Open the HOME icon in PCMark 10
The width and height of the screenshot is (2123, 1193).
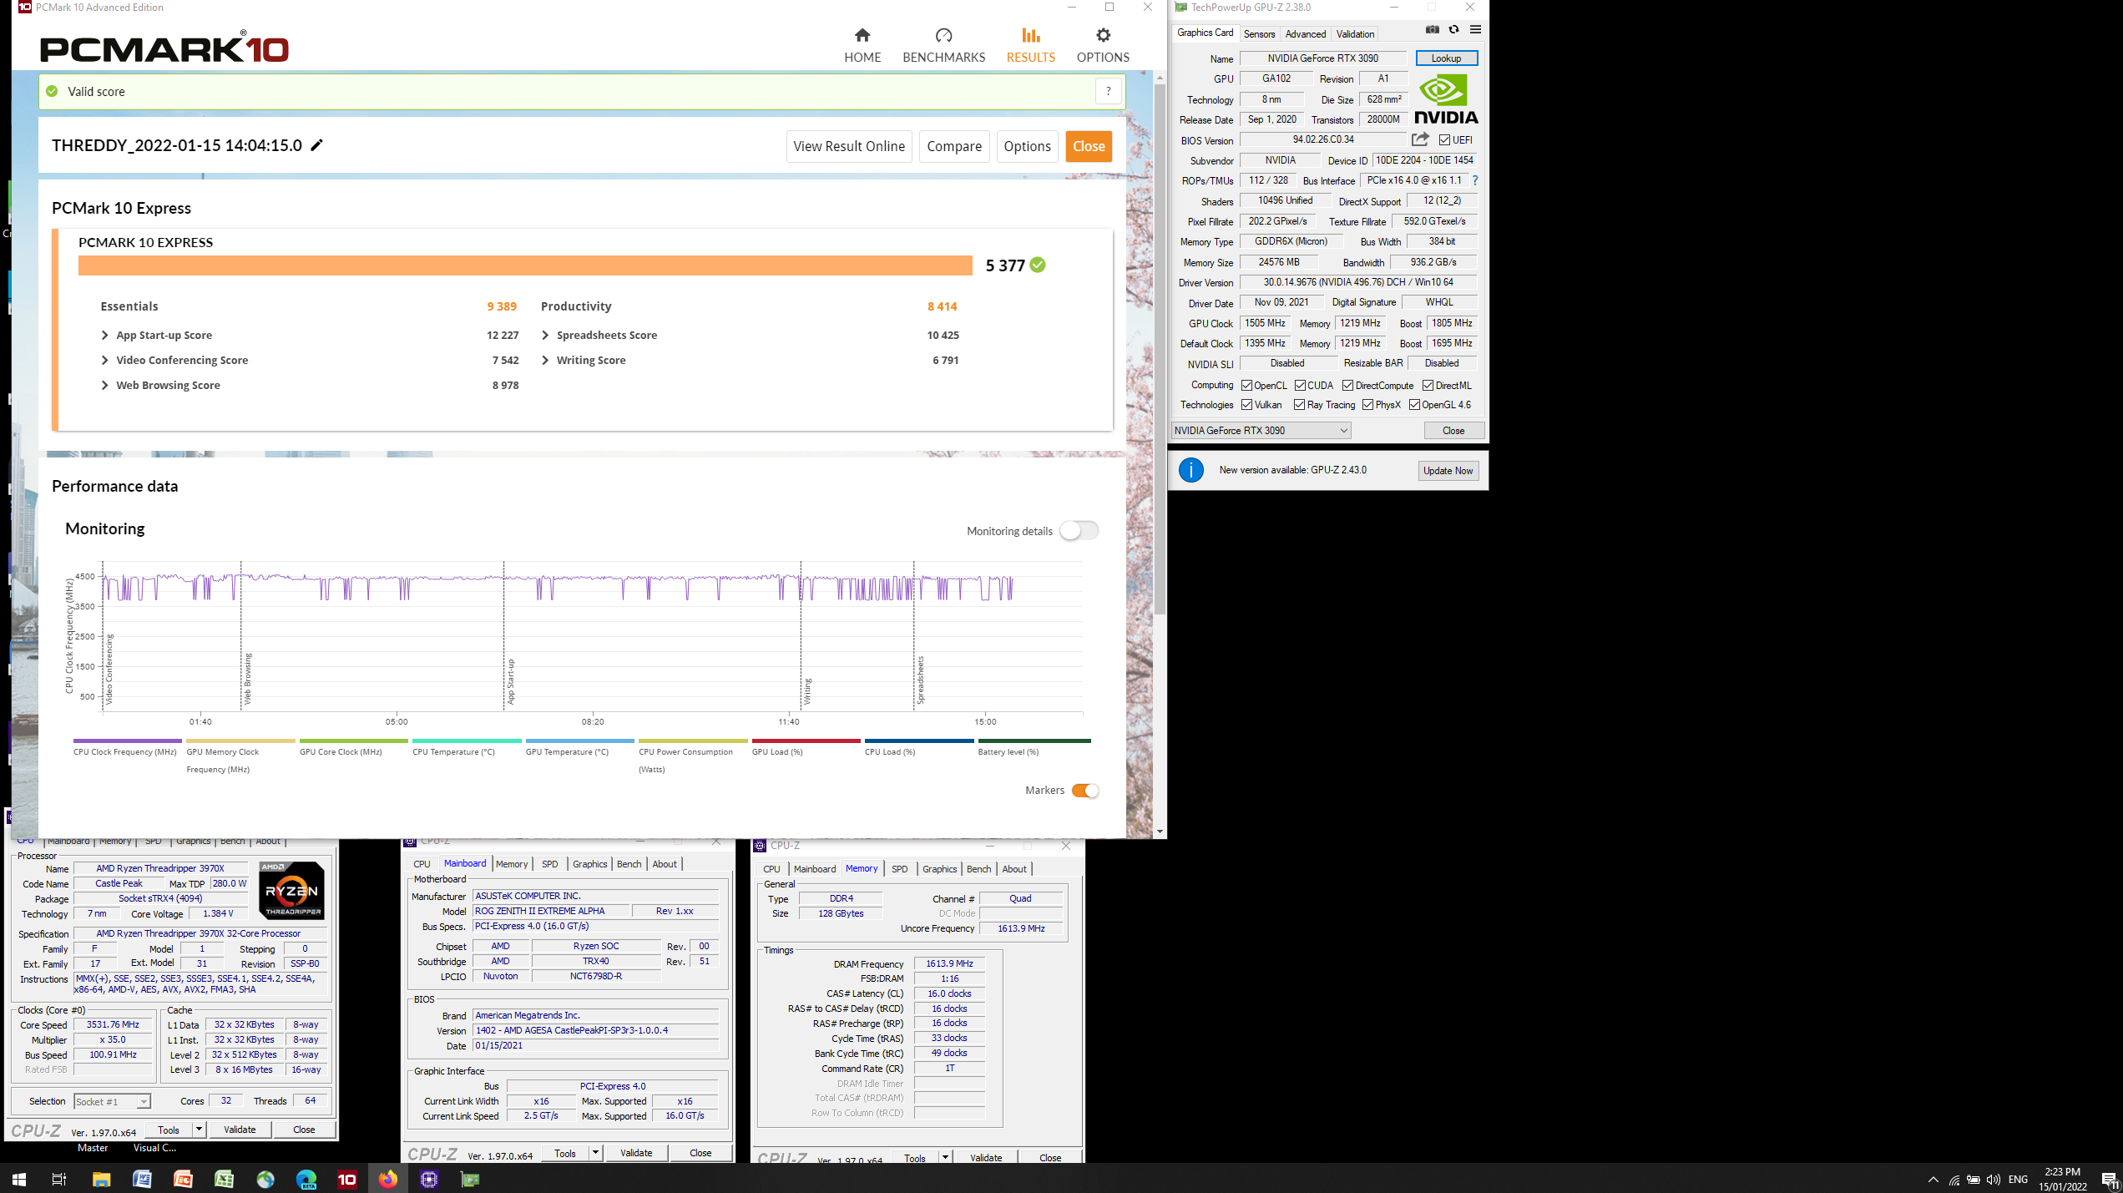pos(862,35)
